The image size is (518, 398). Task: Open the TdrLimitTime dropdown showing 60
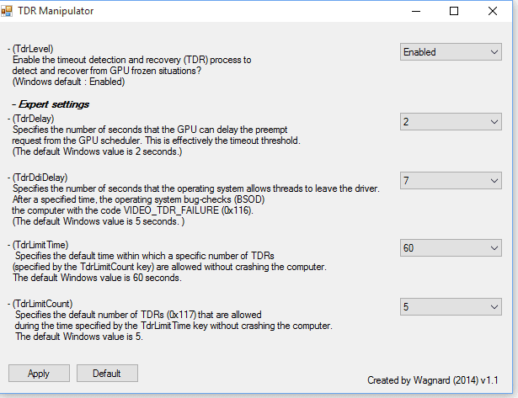click(451, 248)
